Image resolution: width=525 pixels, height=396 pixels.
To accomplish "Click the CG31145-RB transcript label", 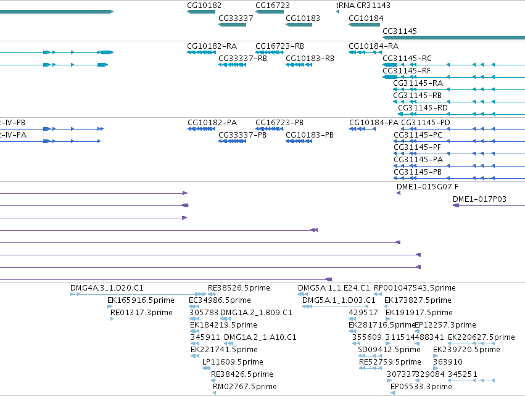I will coord(417,96).
